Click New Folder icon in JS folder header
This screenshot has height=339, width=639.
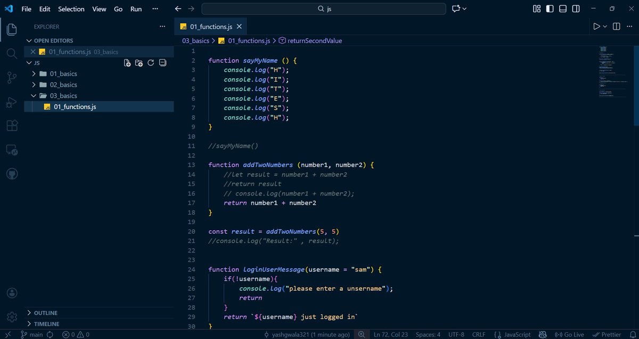[x=139, y=63]
